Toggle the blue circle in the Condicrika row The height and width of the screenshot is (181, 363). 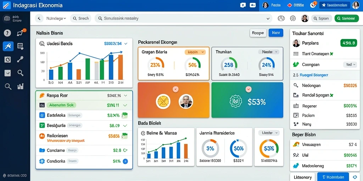pyautogui.click(x=125, y=161)
